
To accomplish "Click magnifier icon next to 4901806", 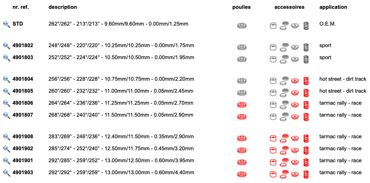I will pos(7,103).
